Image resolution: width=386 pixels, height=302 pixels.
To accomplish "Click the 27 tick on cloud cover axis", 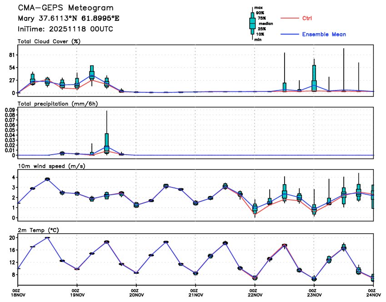I will coord(12,81).
